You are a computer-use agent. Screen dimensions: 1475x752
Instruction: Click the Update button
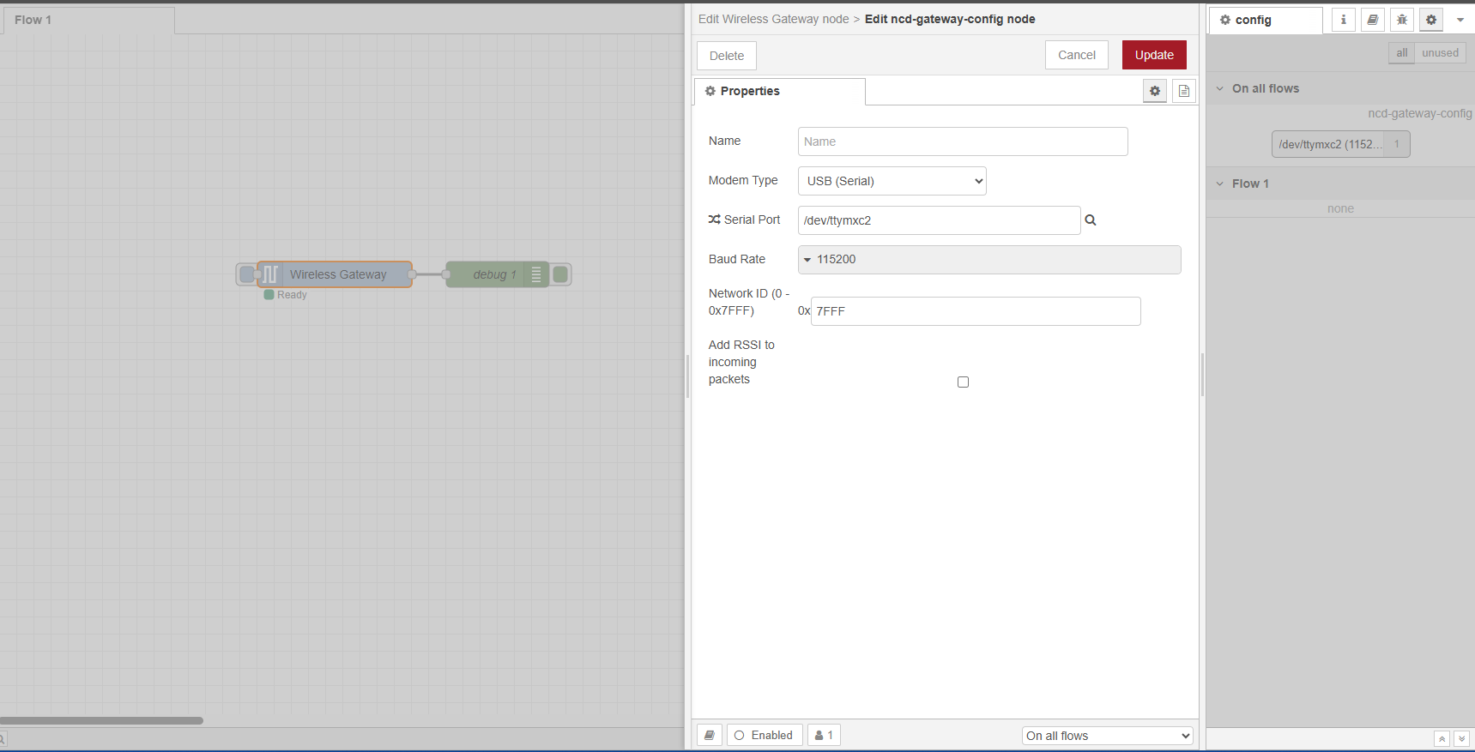tap(1154, 55)
